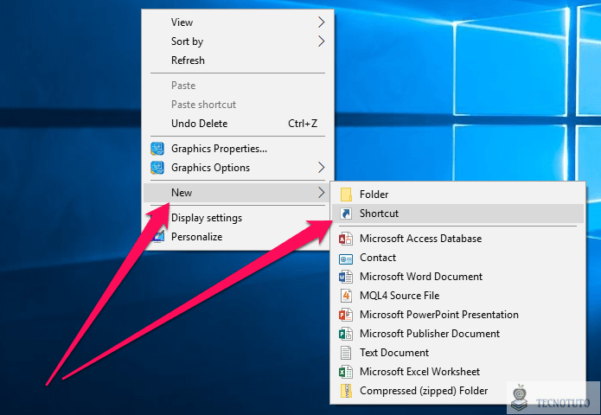601x415 pixels.
Task: Select the New menu entry
Action: coord(238,193)
